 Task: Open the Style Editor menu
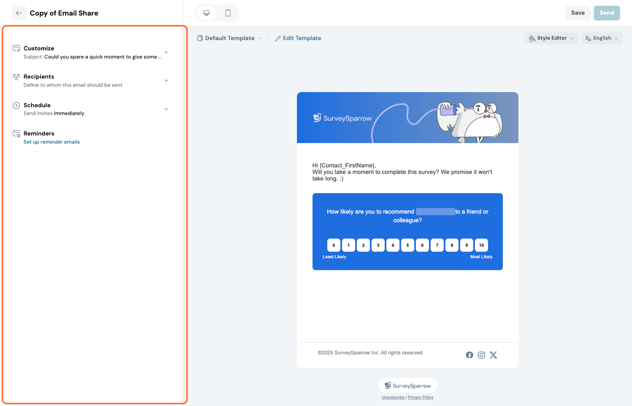tap(551, 38)
